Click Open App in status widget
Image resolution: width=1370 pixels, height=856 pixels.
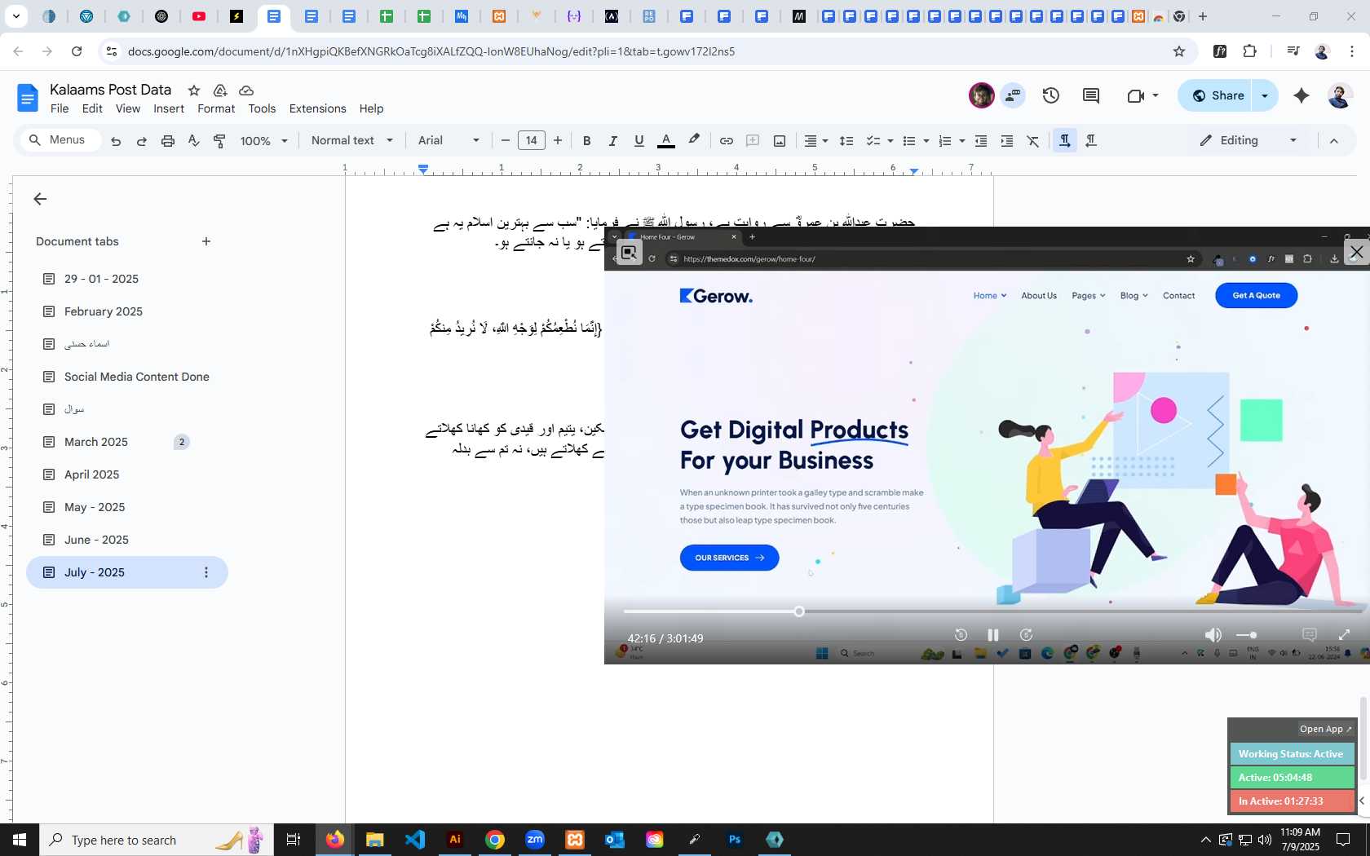[1325, 729]
